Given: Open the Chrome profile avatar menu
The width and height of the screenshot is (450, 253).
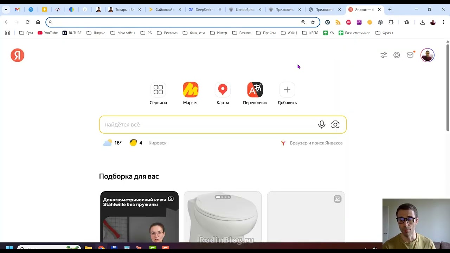Looking at the screenshot, I should (x=433, y=22).
